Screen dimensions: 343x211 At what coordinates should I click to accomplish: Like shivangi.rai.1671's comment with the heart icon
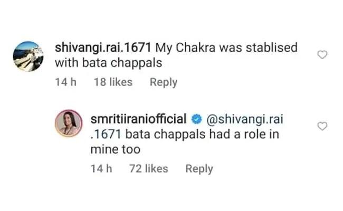coord(322,55)
